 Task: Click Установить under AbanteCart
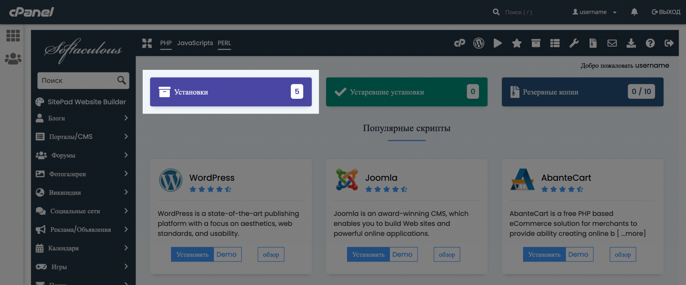544,255
